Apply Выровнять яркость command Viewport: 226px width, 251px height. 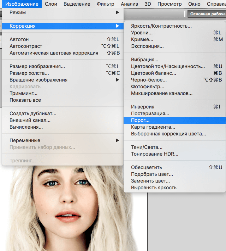[x=175, y=188]
